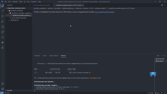The height and width of the screenshot is (94, 167).
Task: Click the feedback icon in status bar
Action: click(x=162, y=93)
